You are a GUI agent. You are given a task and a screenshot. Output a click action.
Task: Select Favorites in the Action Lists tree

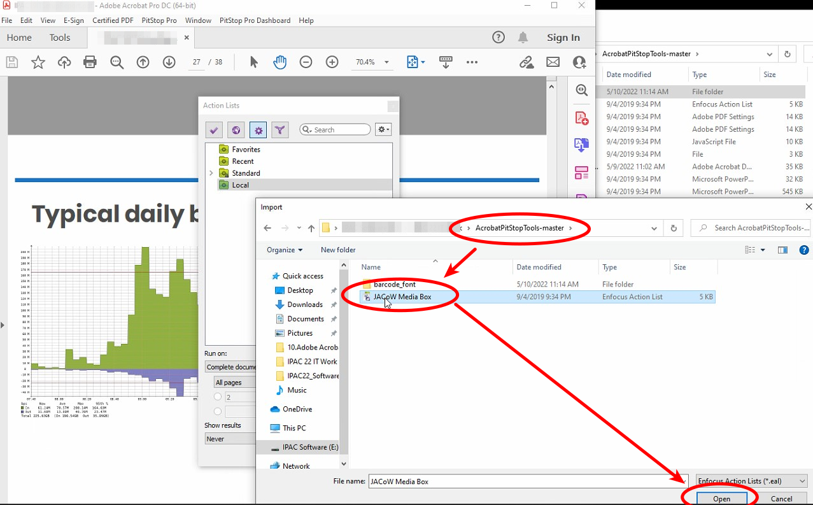(x=246, y=150)
